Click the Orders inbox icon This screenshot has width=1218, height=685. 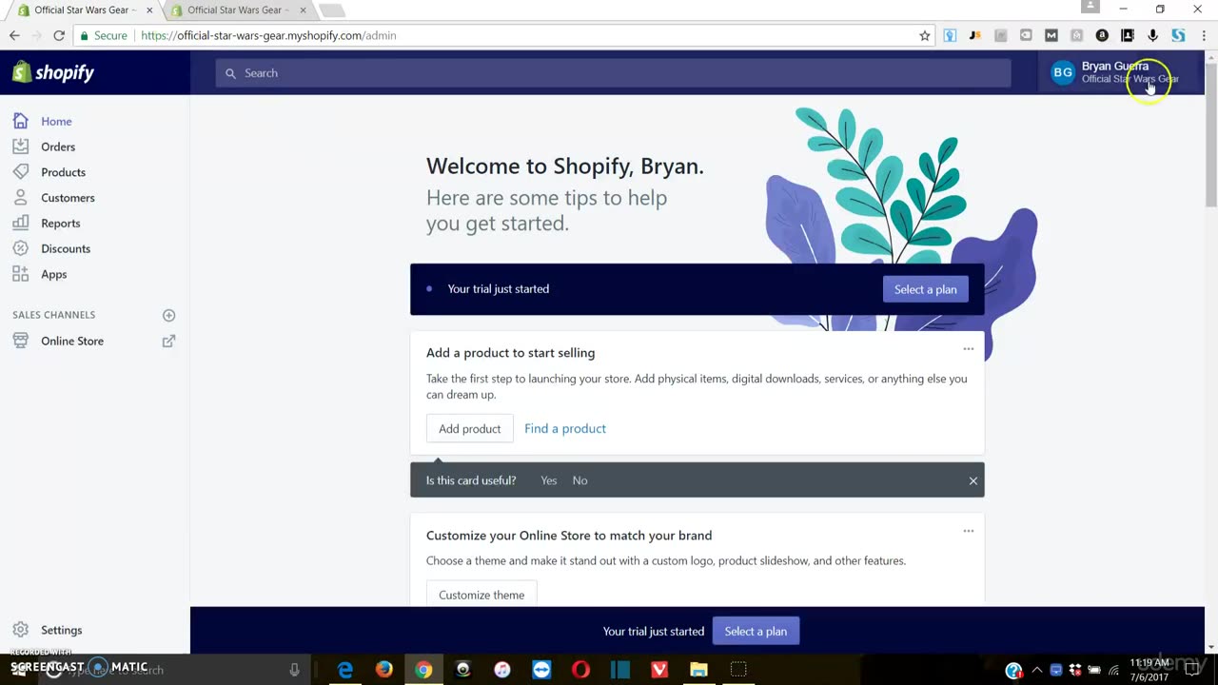[21, 147]
